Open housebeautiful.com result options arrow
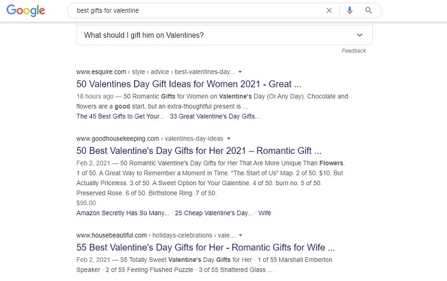 240,236
